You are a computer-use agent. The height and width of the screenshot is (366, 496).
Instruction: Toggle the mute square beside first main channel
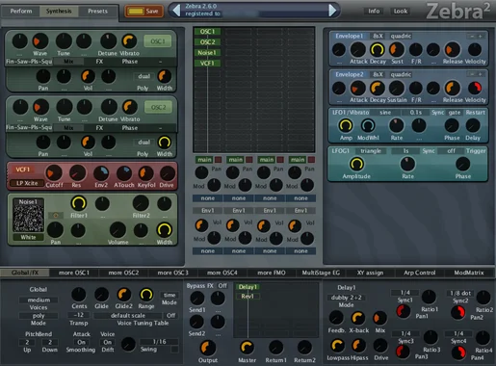pos(219,160)
